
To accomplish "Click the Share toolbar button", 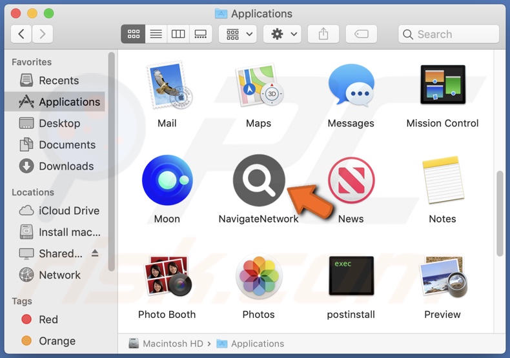I will click(323, 34).
